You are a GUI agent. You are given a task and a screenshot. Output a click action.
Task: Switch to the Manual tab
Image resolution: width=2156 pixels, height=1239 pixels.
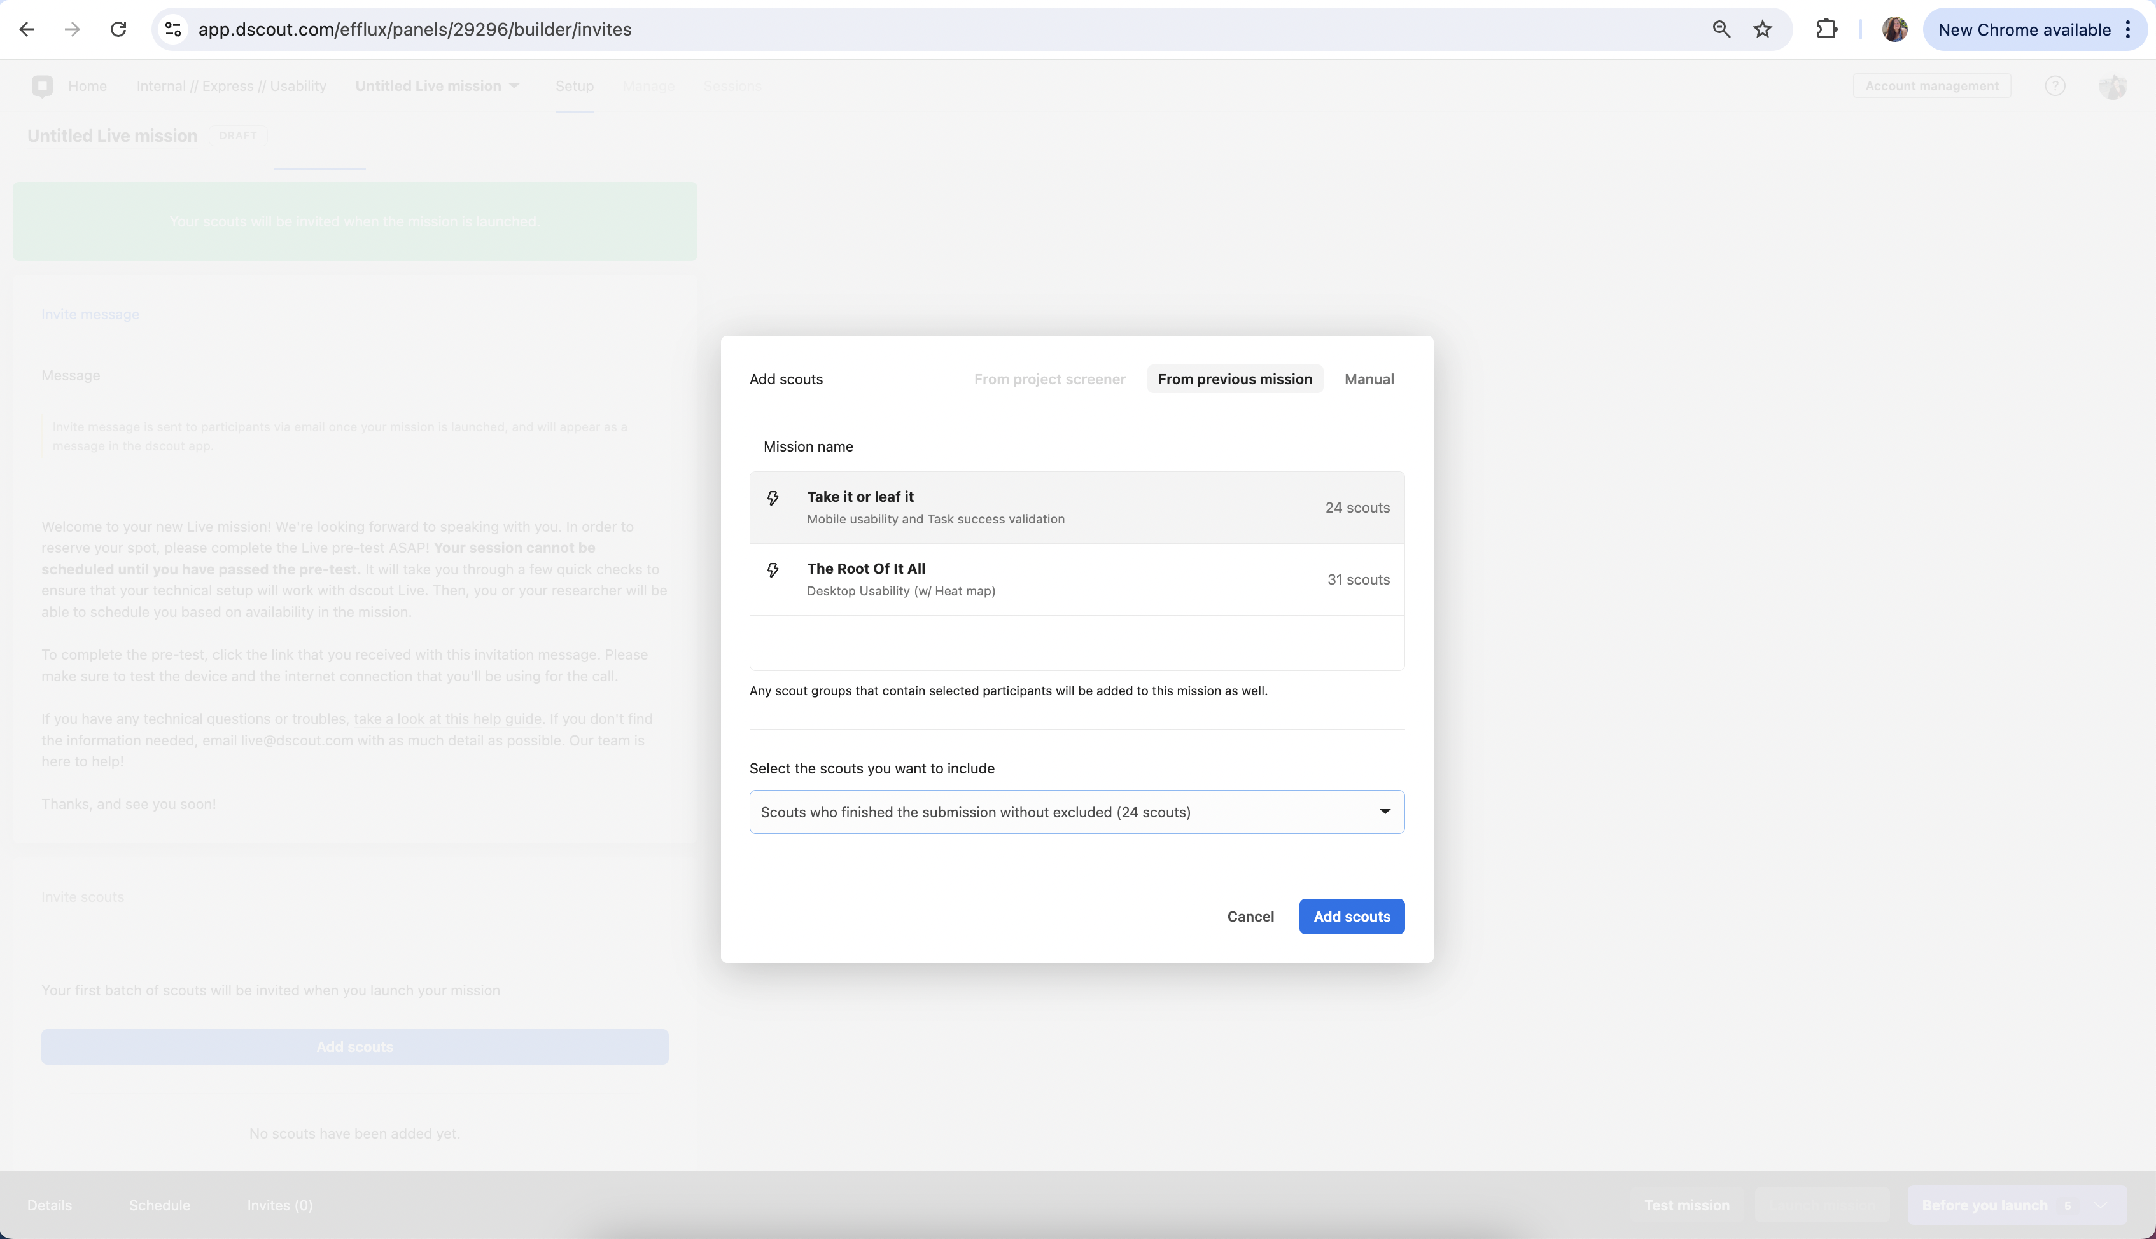pos(1369,380)
